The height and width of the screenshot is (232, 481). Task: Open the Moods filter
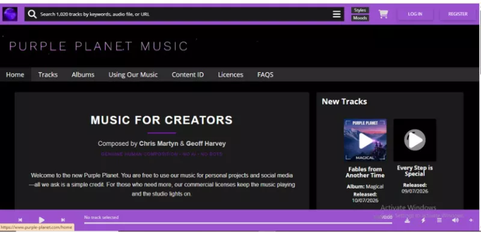[x=360, y=18]
